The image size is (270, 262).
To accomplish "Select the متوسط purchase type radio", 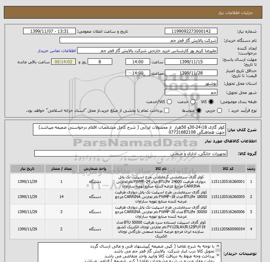I will coord(199,110).
